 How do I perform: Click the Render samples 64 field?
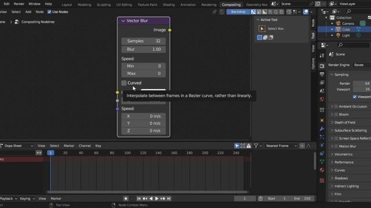coord(362,83)
